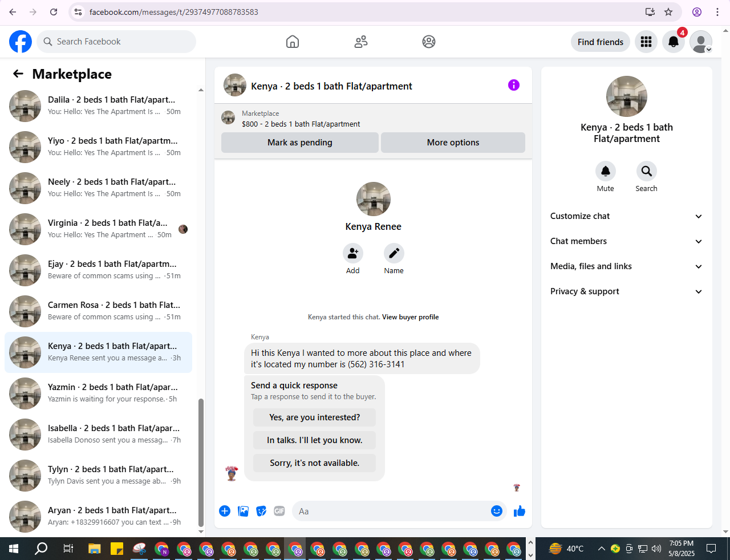Open the Aryan apartment conversation
Viewport: 730px width, 560px height.
click(98, 516)
